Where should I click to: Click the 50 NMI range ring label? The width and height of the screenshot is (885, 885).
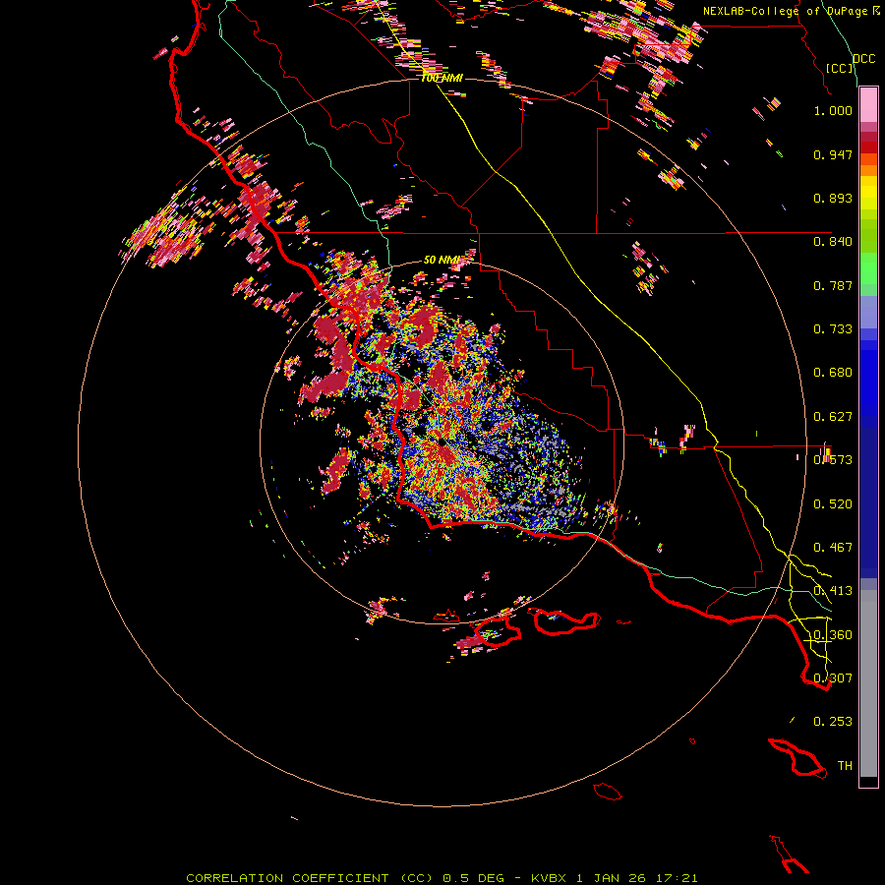point(442,261)
